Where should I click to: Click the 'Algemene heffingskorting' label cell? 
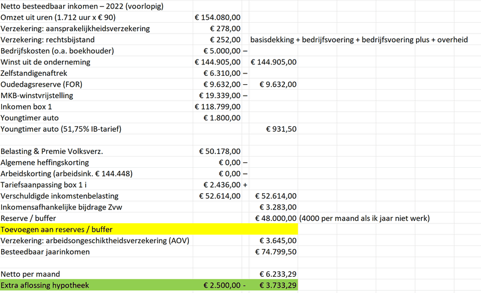click(44, 162)
